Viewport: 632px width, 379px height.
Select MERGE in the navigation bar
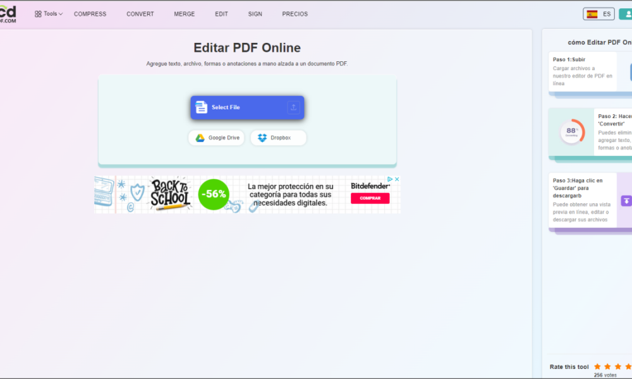184,14
